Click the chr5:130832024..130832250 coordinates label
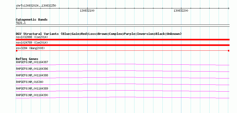The image size is (237, 113). 36,6
